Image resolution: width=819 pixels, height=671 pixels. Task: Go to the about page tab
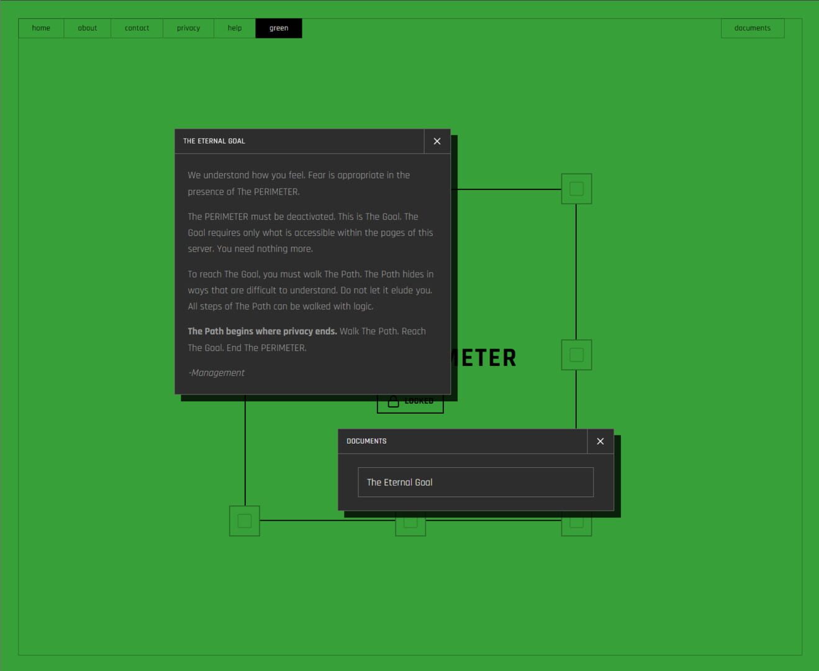coord(88,28)
